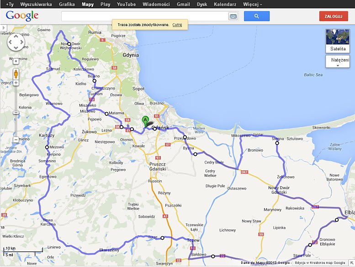The width and height of the screenshot is (355, 267).
Task: Open Wyszukiwarka in the top bar
Action: 36,4
